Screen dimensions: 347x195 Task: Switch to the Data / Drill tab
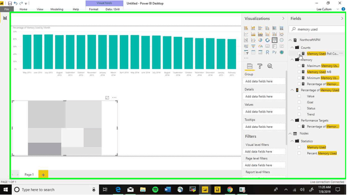pos(113,9)
